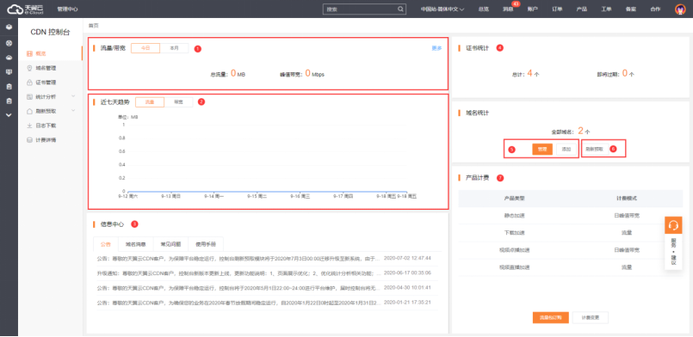Viewport: 693px width, 337px height.
Task: Click the 计费模式 column header
Action: click(627, 199)
